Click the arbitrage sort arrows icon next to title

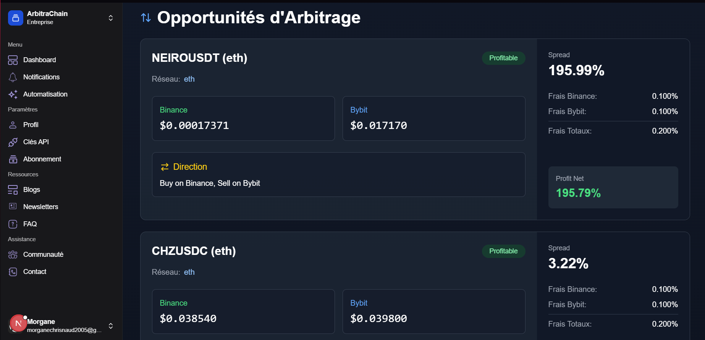(146, 18)
